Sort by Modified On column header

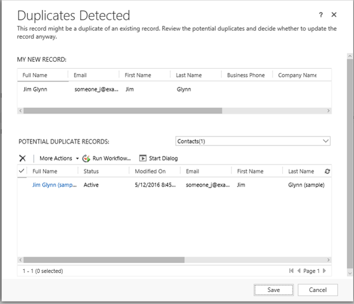click(150, 171)
